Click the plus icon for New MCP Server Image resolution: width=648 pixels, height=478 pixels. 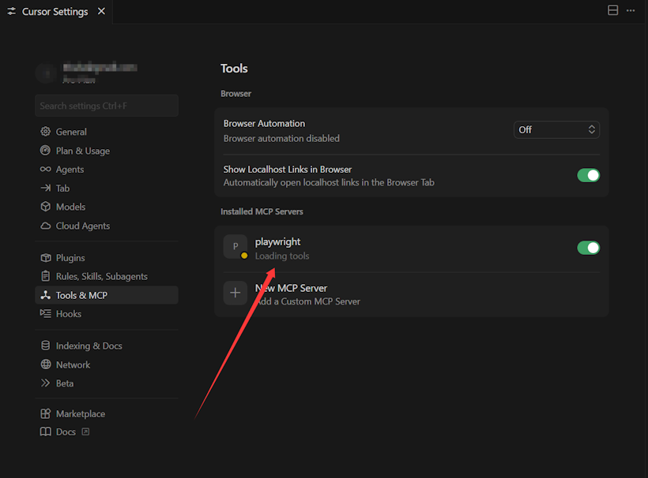click(x=235, y=293)
